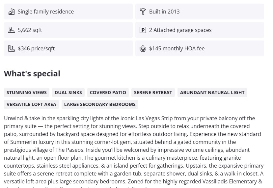This screenshot has width=273, height=188.
Task: Click the What's special heading
Action: [x=32, y=73]
